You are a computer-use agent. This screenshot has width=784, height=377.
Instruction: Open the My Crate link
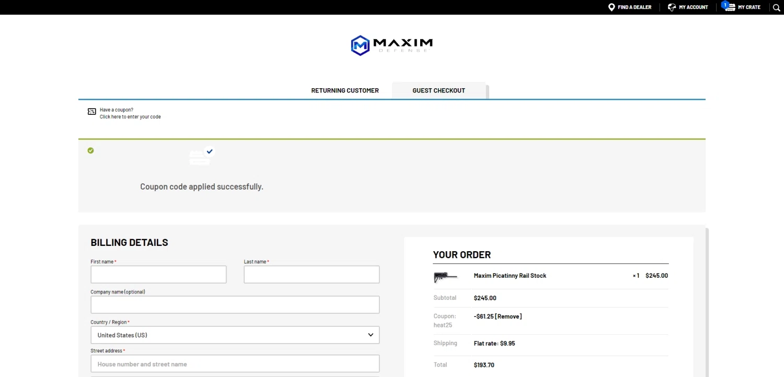pos(749,7)
